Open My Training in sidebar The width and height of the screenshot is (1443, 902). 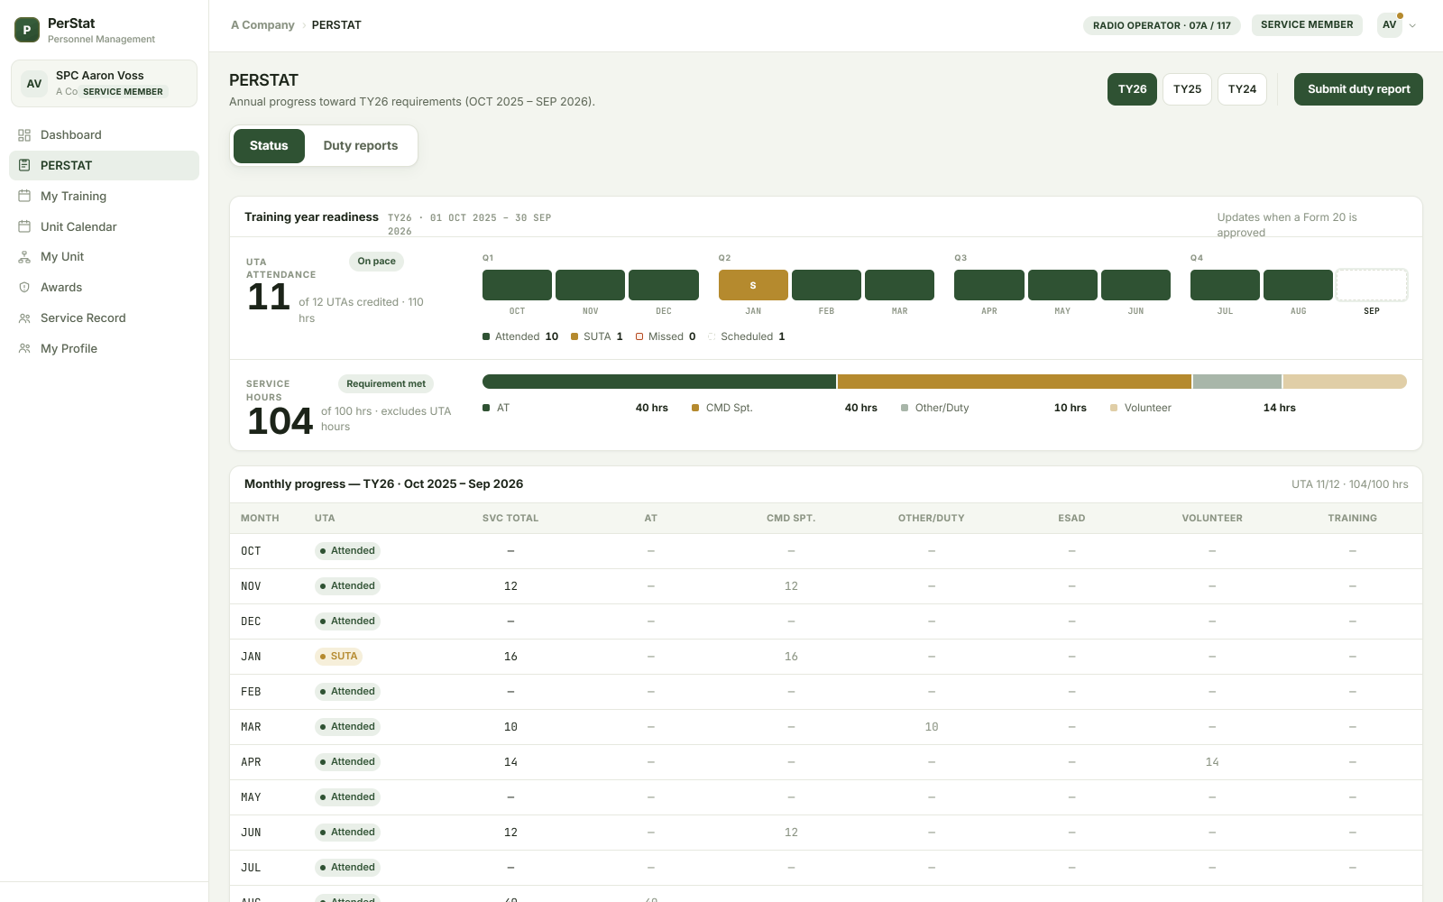pyautogui.click(x=104, y=196)
